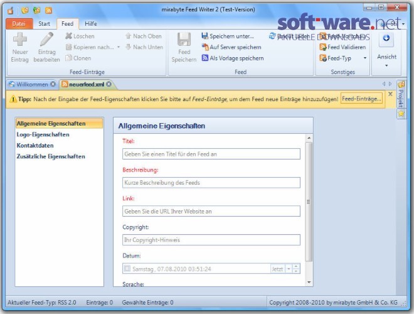Click the Titel input field
Viewport: 414px width, 314px height.
coord(211,154)
